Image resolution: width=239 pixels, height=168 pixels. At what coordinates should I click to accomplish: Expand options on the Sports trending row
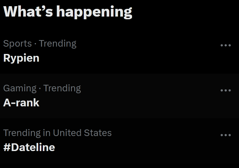point(225,45)
